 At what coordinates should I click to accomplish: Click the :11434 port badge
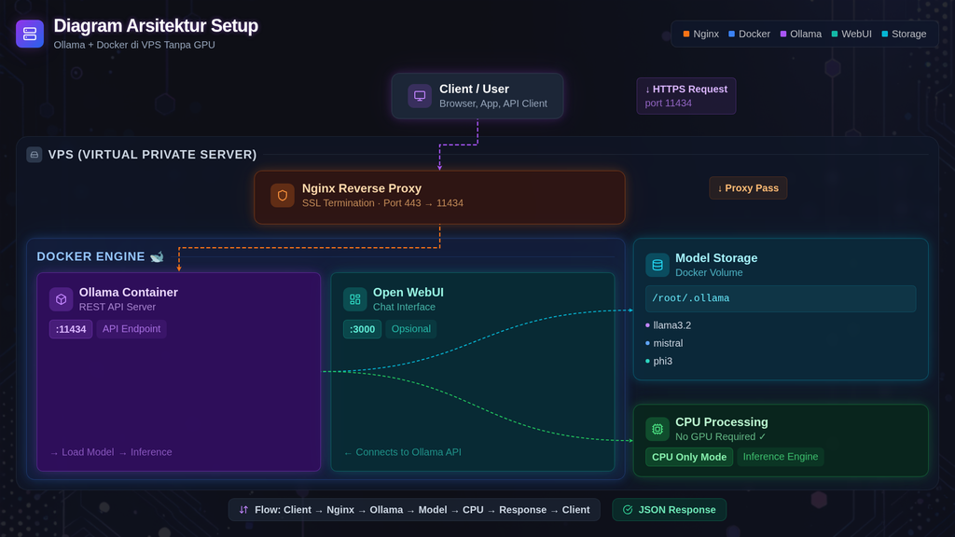pyautogui.click(x=71, y=329)
